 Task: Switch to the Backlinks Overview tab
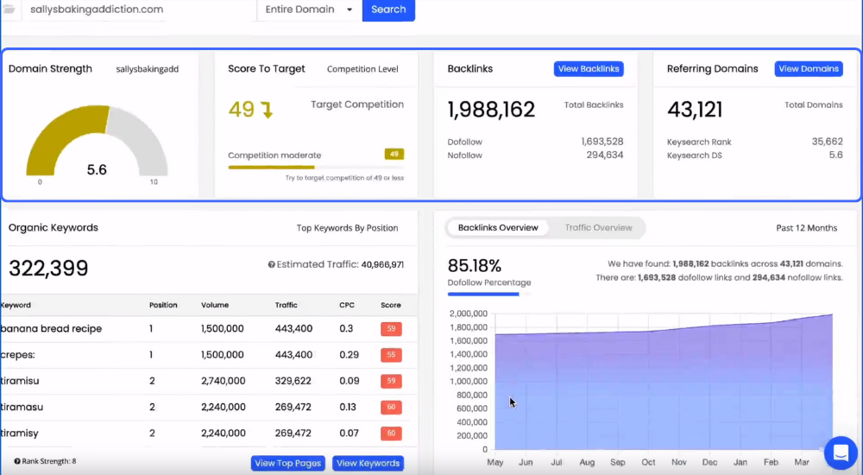point(498,228)
